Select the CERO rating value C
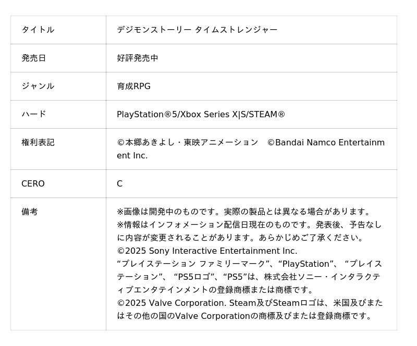The height and width of the screenshot is (346, 417). point(119,183)
